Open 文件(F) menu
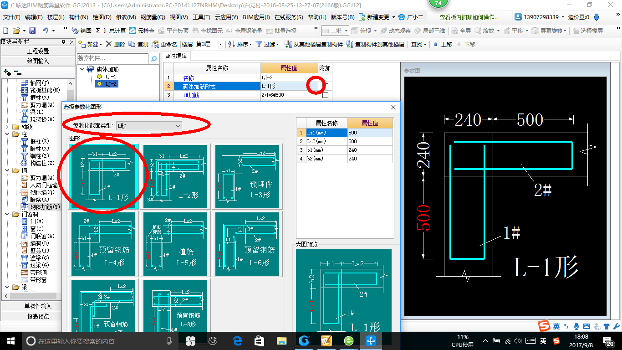Screen dimensions: 622x350 (x=12, y=17)
